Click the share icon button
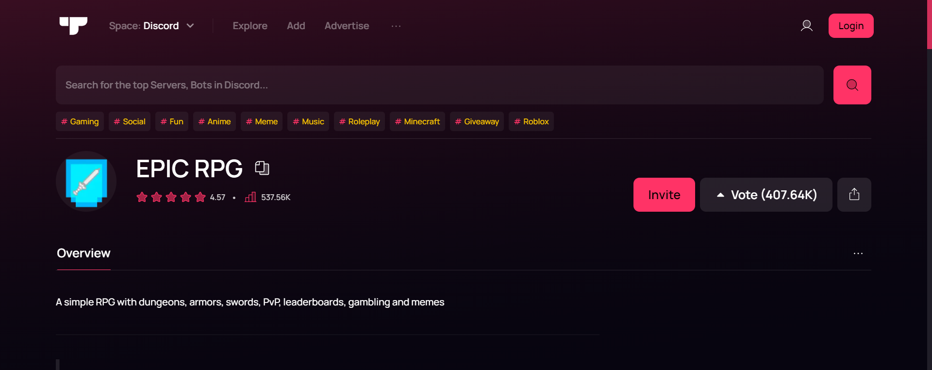Screen dimensions: 932x370 (x=854, y=195)
